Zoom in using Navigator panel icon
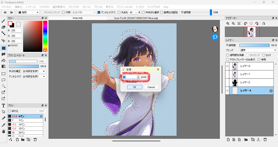This screenshot has width=278, height=147. click(x=228, y=24)
